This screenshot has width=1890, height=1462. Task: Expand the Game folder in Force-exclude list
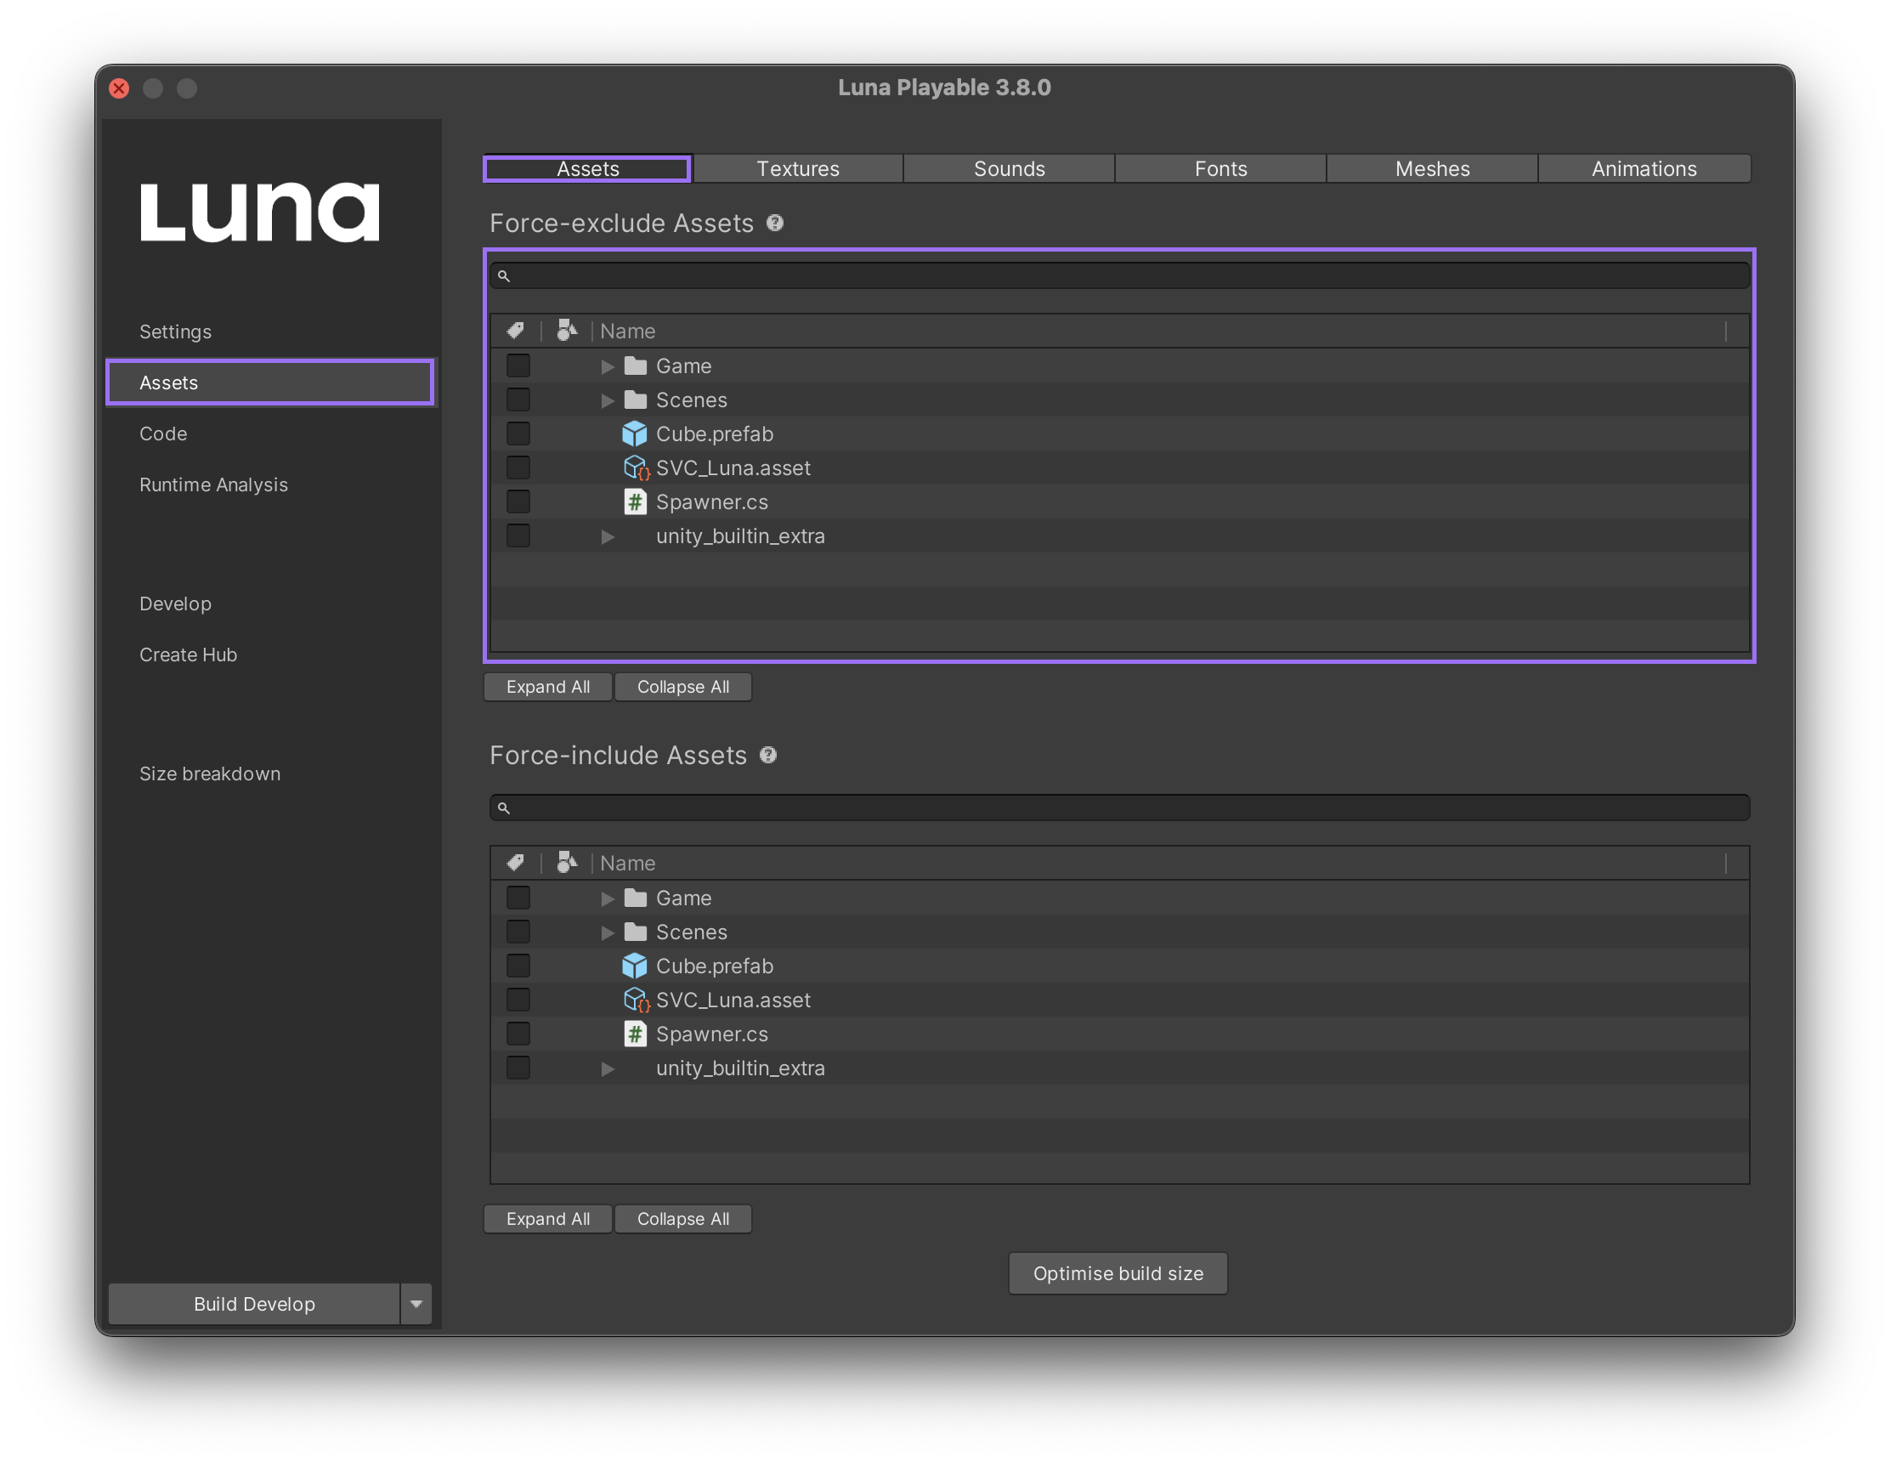coord(608,367)
